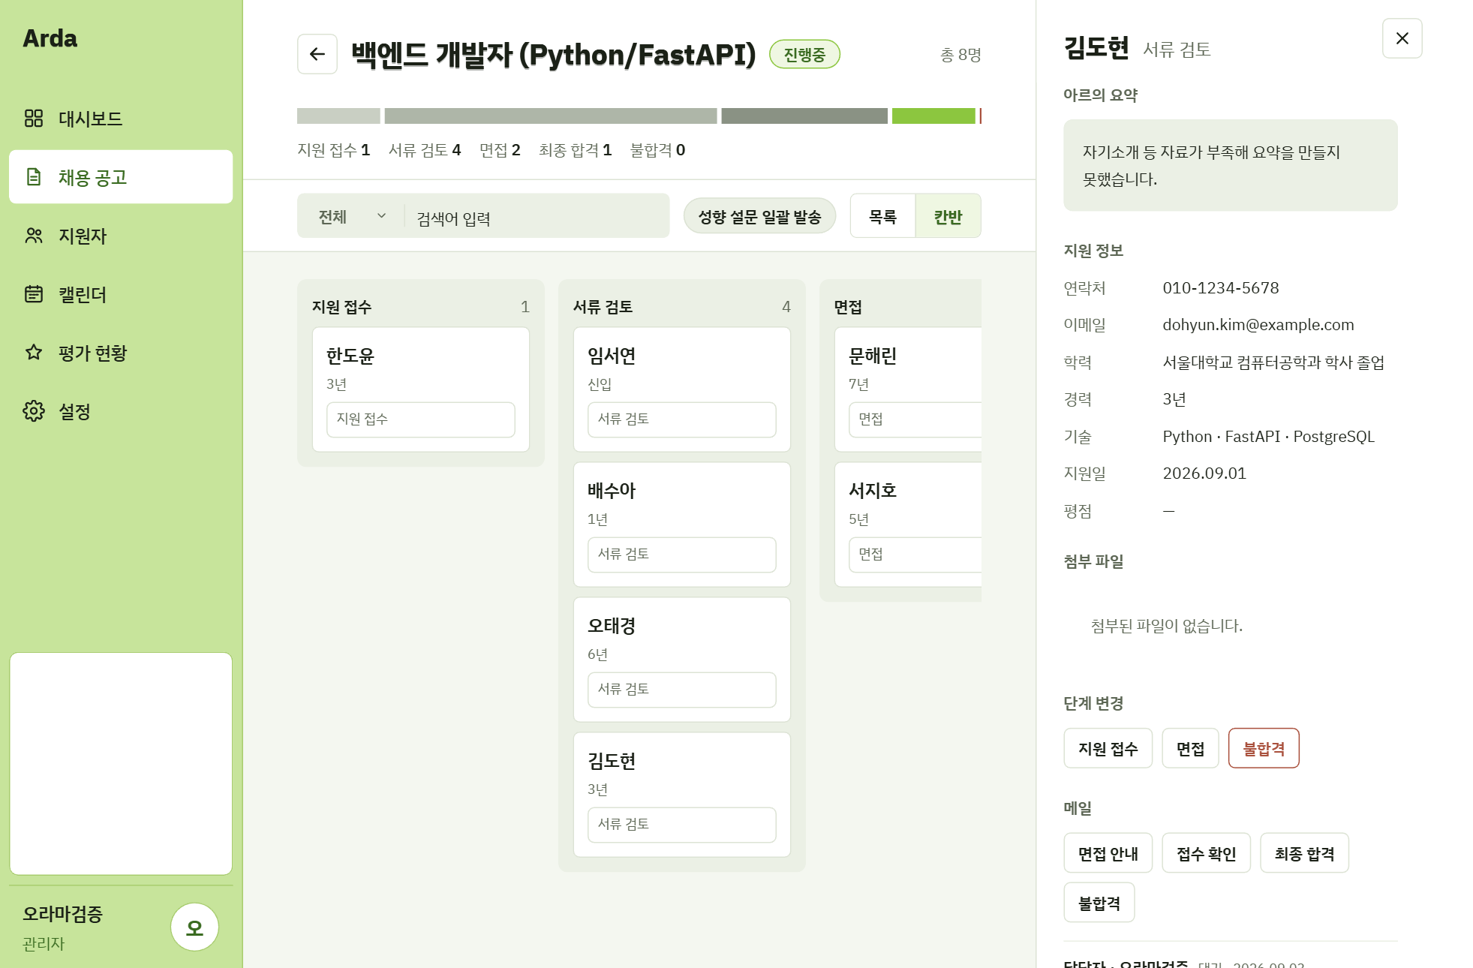This screenshot has width=1473, height=968.
Task: Open 설정 menu item
Action: (x=121, y=411)
